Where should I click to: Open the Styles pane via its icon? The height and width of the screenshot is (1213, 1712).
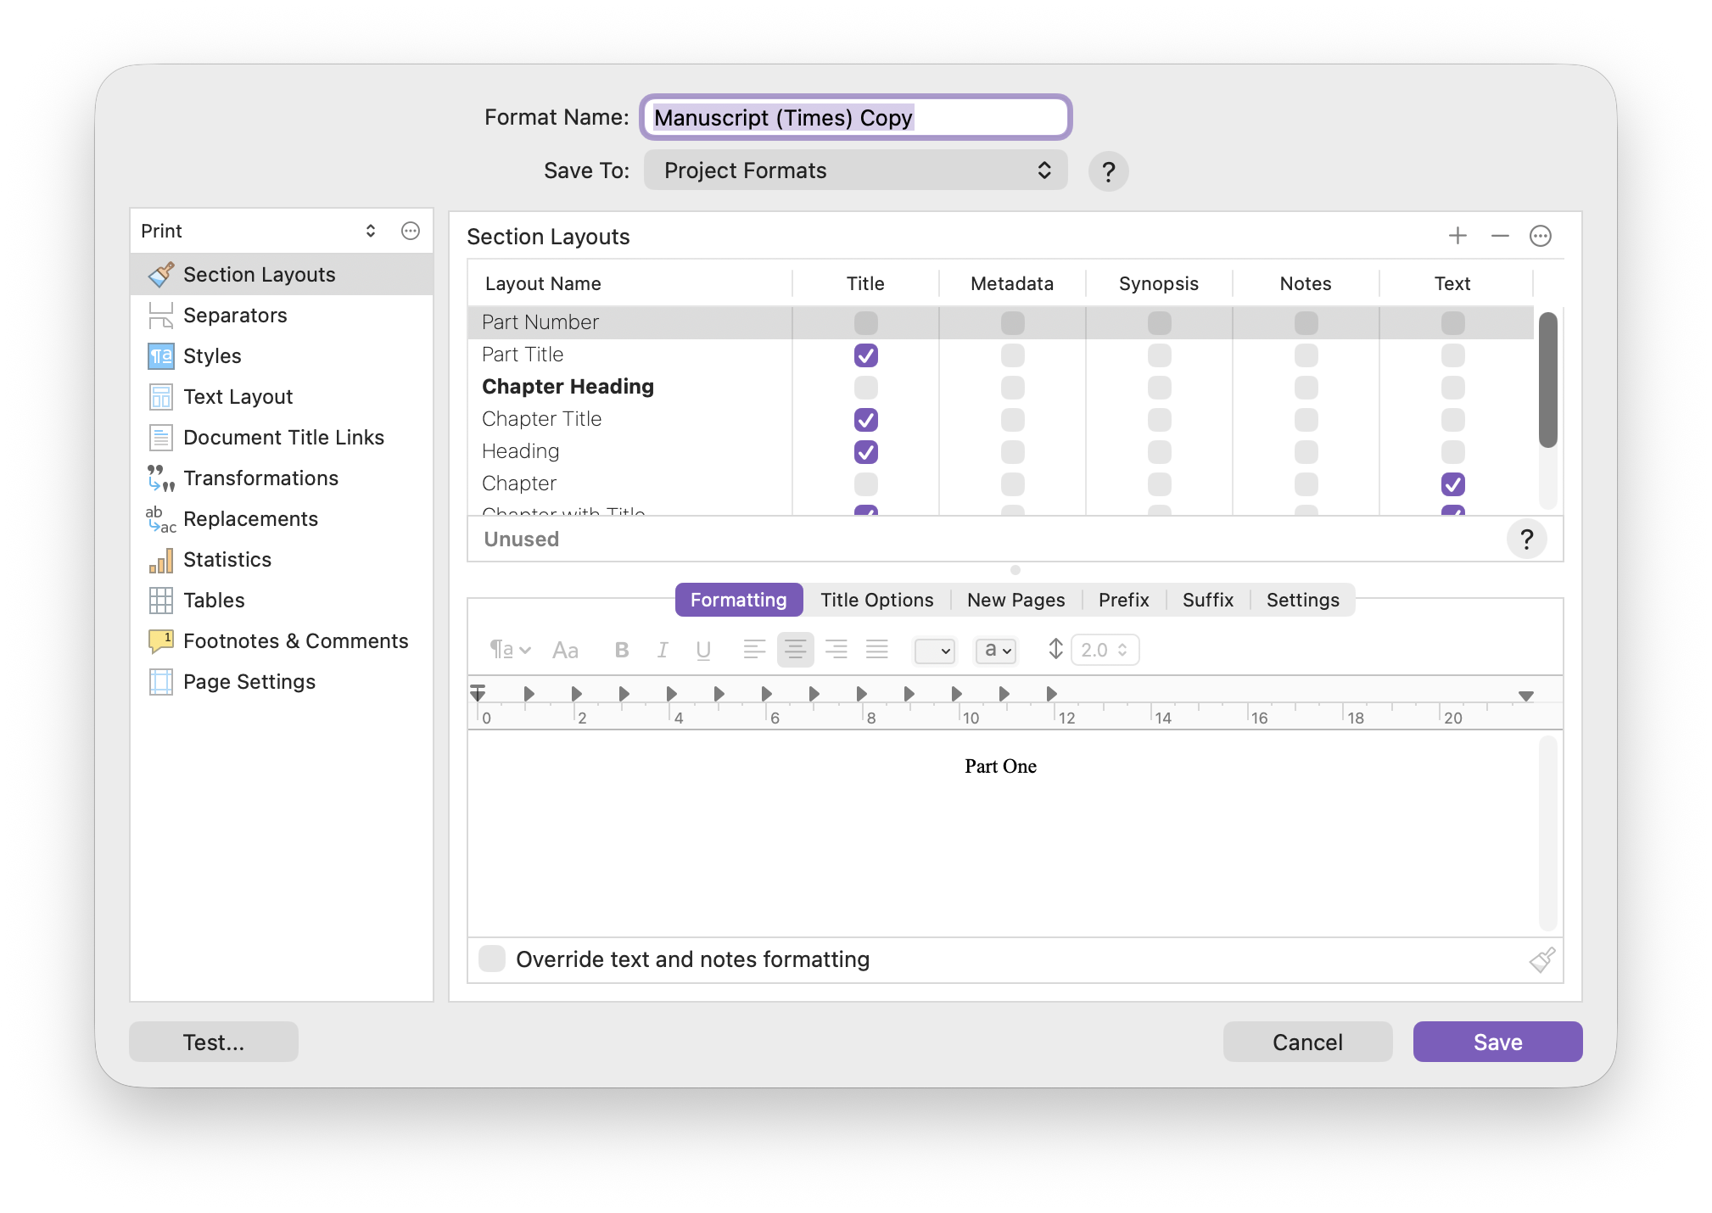click(x=160, y=356)
